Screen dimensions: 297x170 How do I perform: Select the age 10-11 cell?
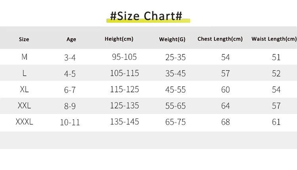coord(70,122)
